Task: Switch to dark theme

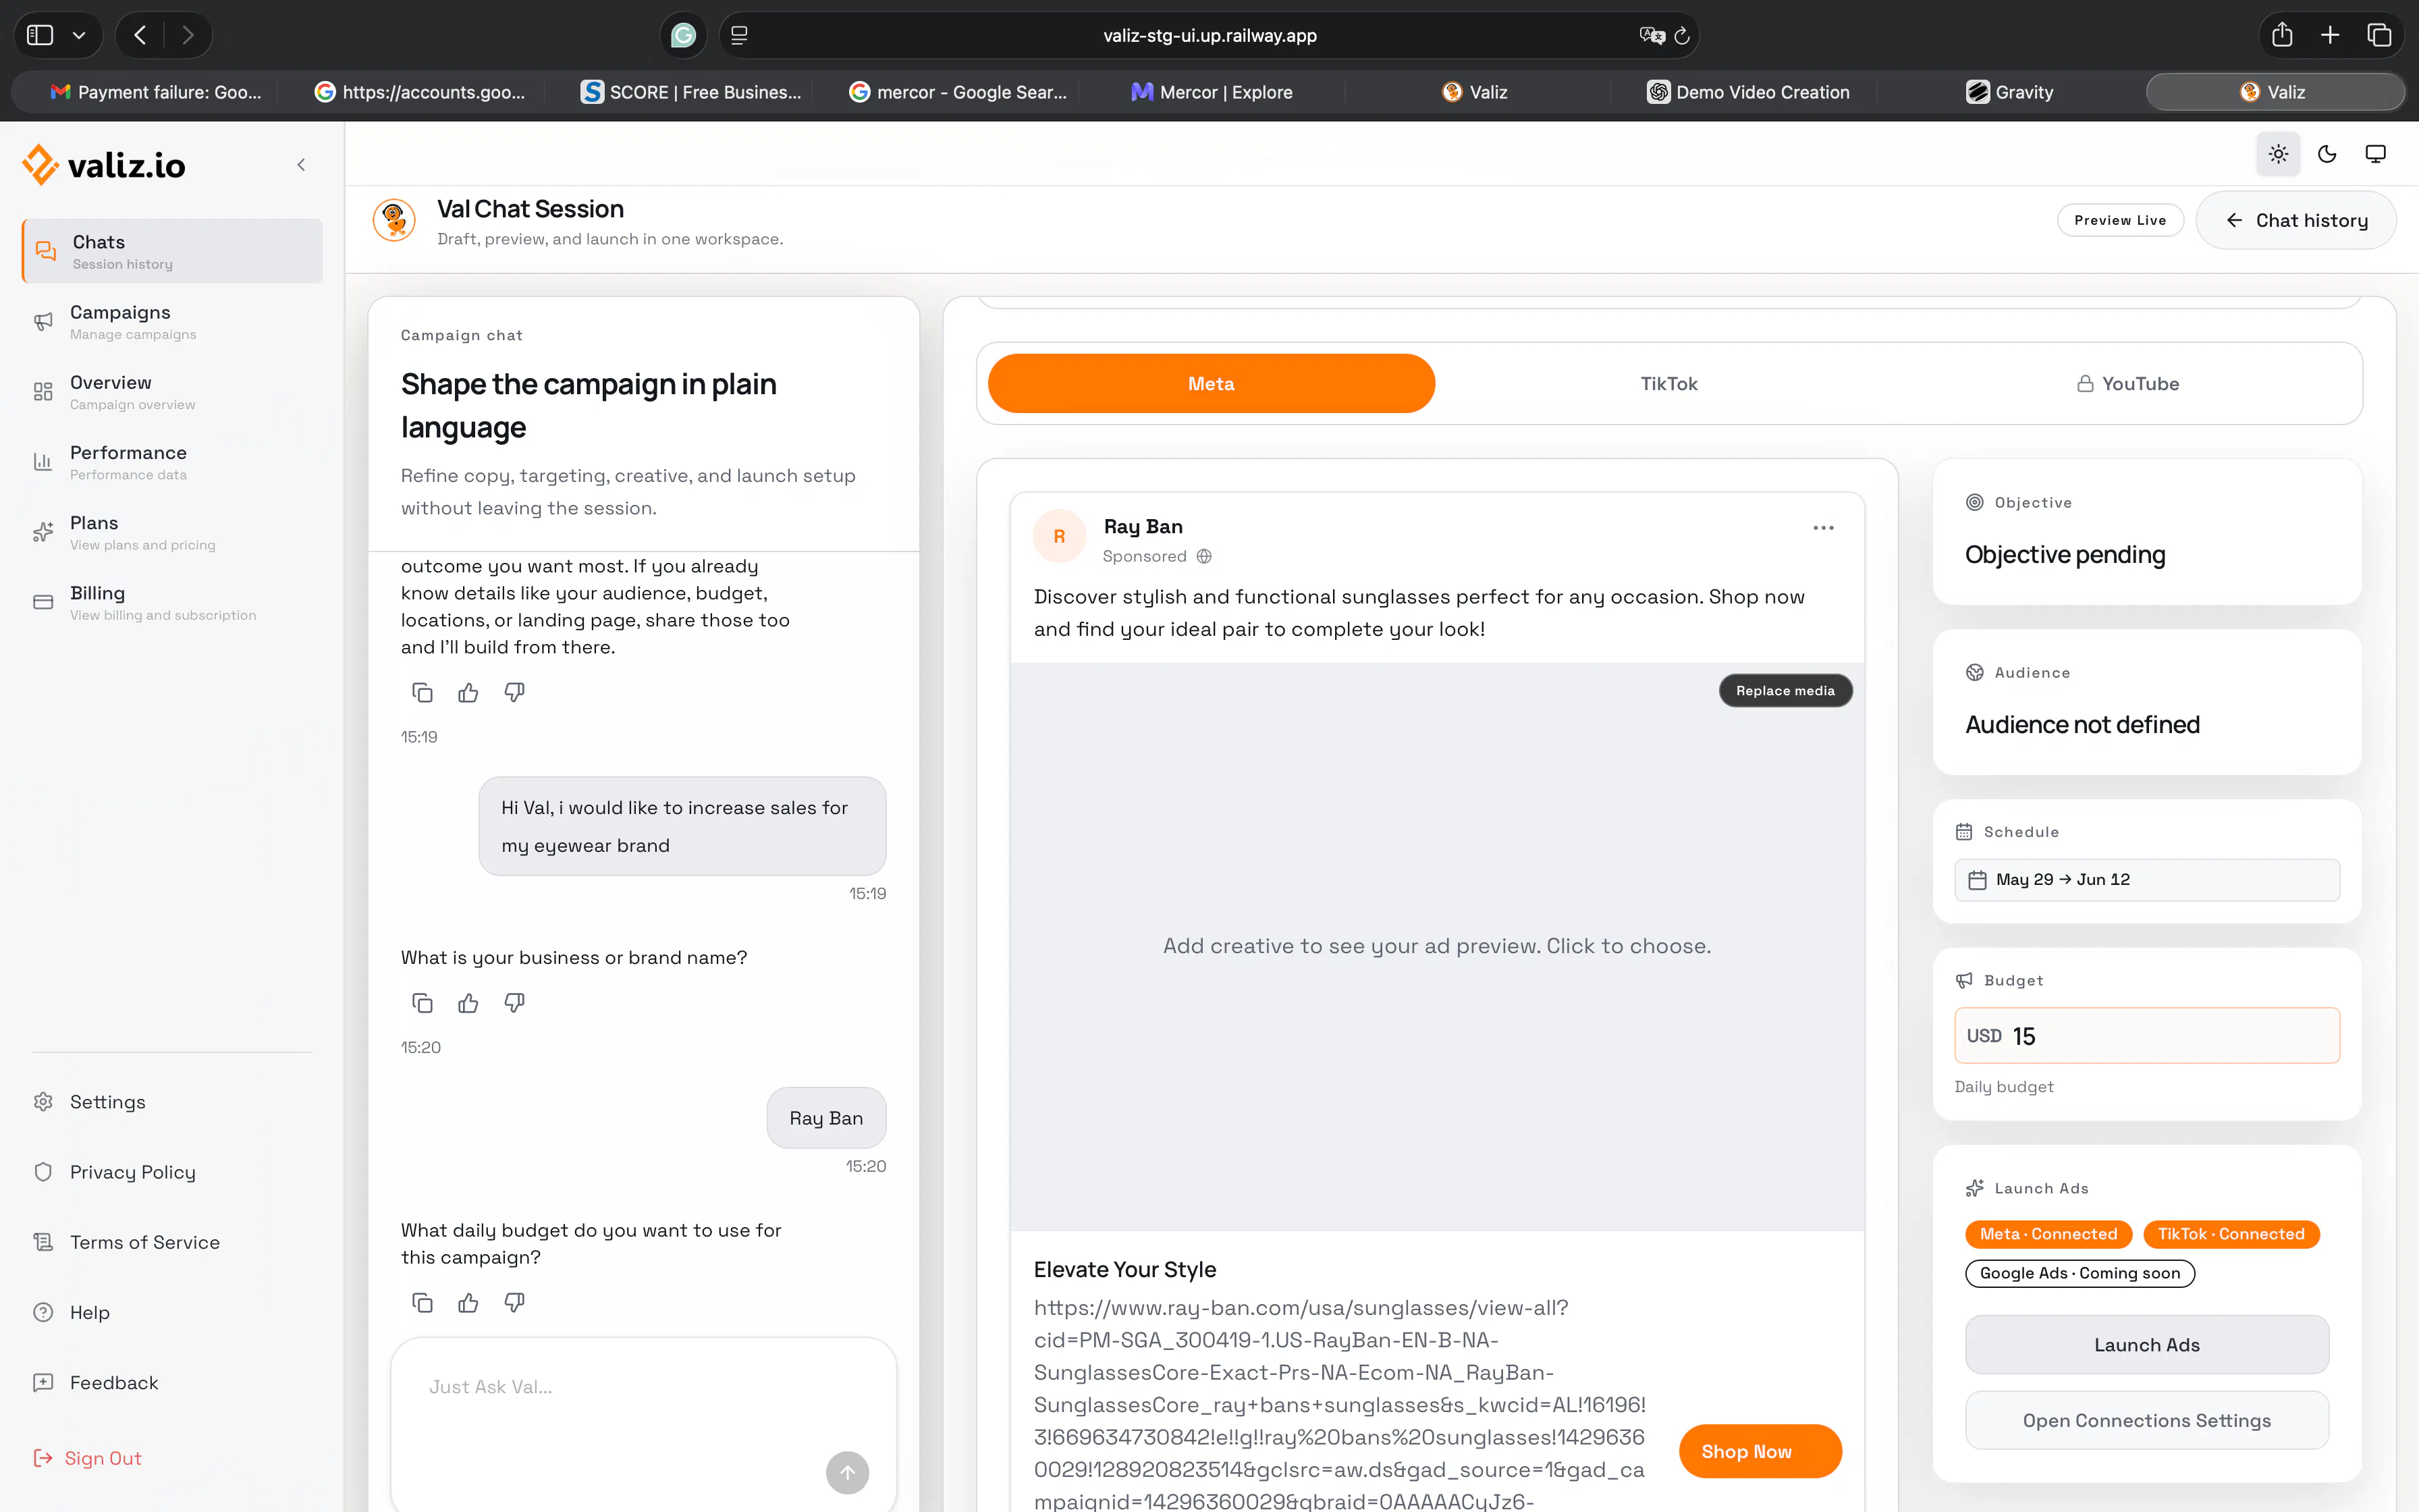Action: pyautogui.click(x=2327, y=154)
